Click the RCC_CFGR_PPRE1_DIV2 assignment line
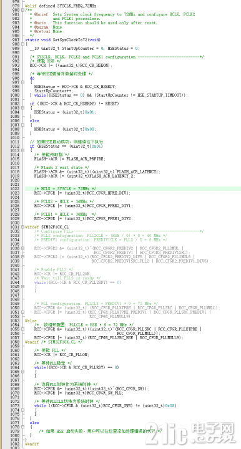 coord(84,218)
